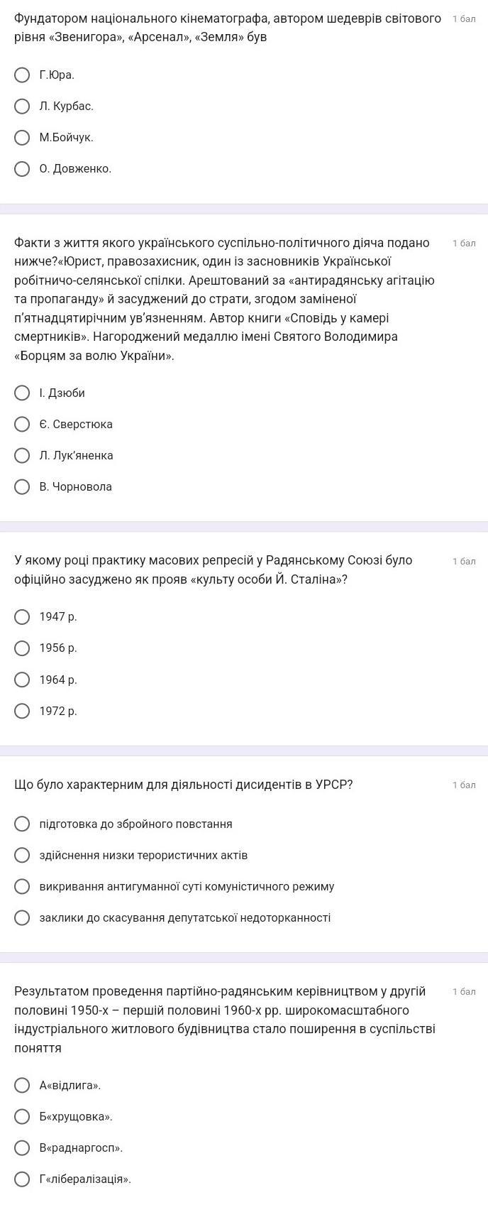
Task: Pick the 1964 р. option
Action: 23,680
